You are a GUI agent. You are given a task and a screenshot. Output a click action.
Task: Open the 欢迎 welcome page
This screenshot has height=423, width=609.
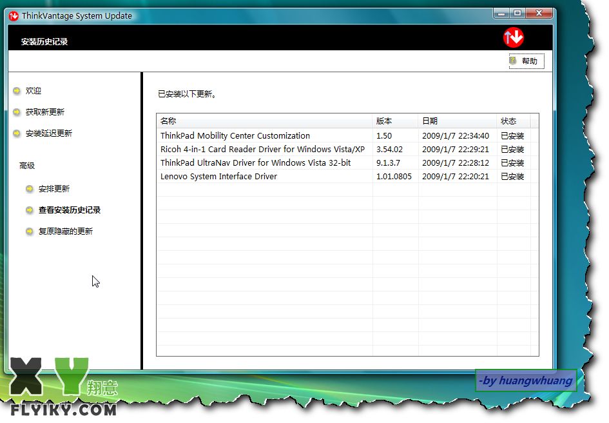34,91
